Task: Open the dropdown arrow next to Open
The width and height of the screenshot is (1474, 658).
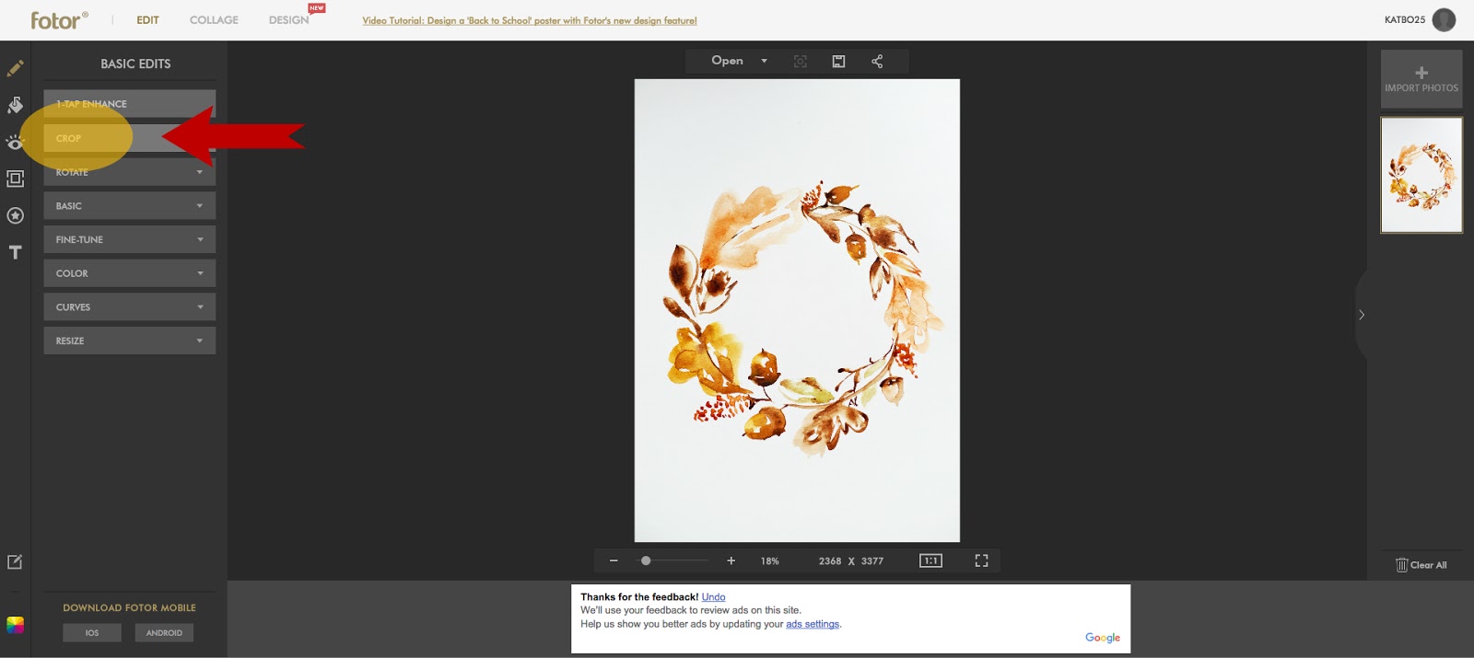Action: tap(764, 61)
